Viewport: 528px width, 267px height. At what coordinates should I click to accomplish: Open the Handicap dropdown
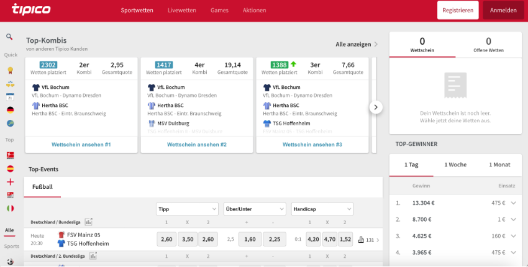(x=322, y=209)
